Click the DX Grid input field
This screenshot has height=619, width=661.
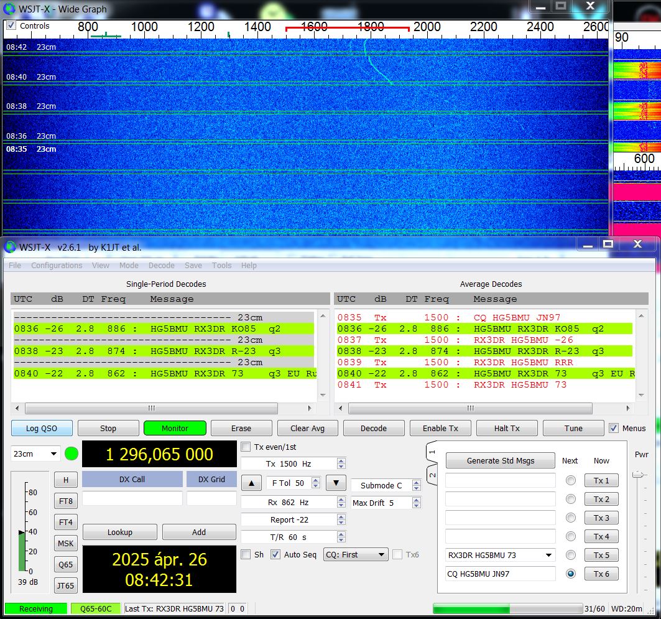tap(211, 498)
